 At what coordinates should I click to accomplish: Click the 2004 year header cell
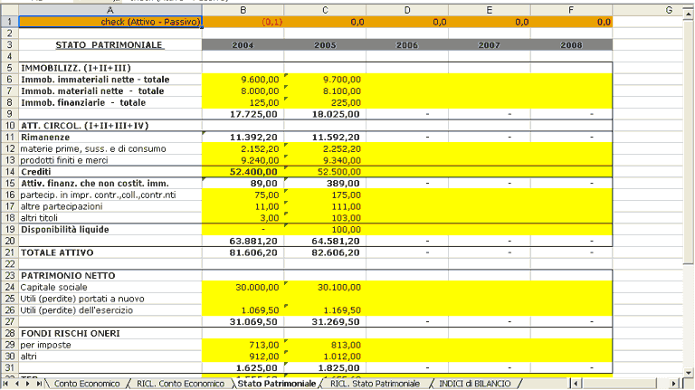tap(243, 44)
